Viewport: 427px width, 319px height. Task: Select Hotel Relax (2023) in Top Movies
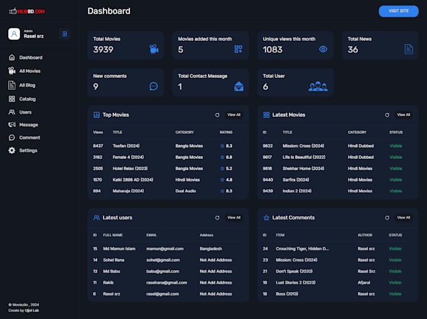[x=130, y=168]
